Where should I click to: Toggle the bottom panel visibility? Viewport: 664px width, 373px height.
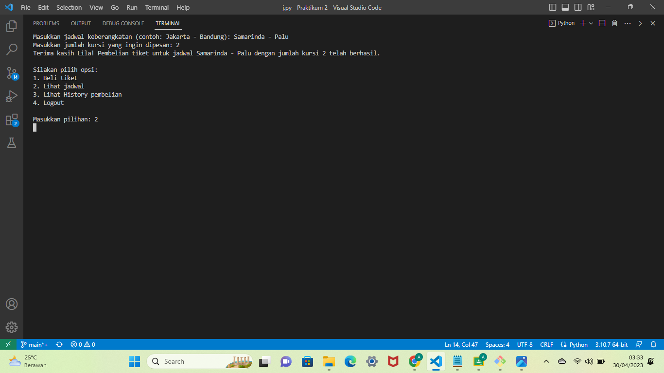pos(565,7)
